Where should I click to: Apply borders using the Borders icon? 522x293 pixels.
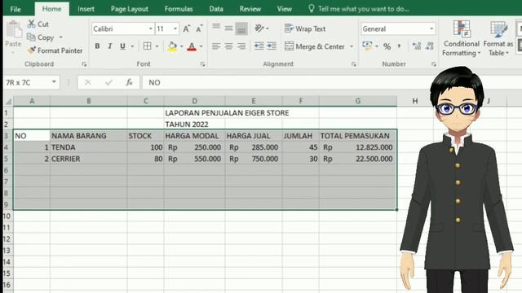pos(147,46)
